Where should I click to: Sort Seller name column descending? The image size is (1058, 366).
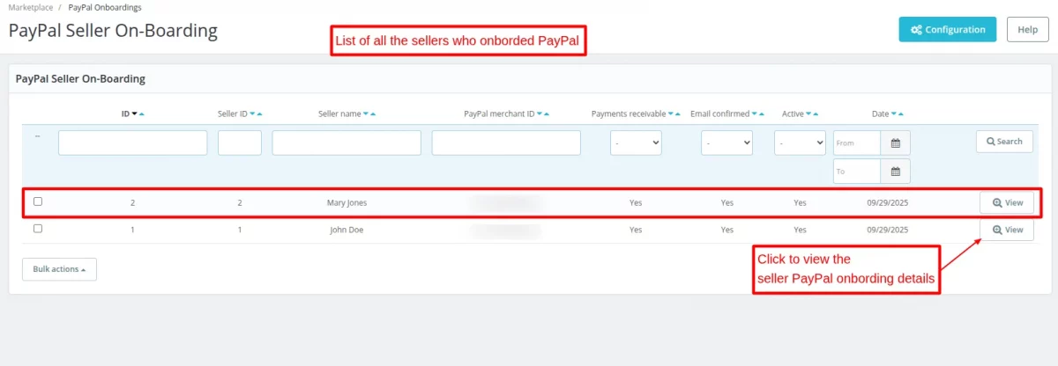[366, 114]
